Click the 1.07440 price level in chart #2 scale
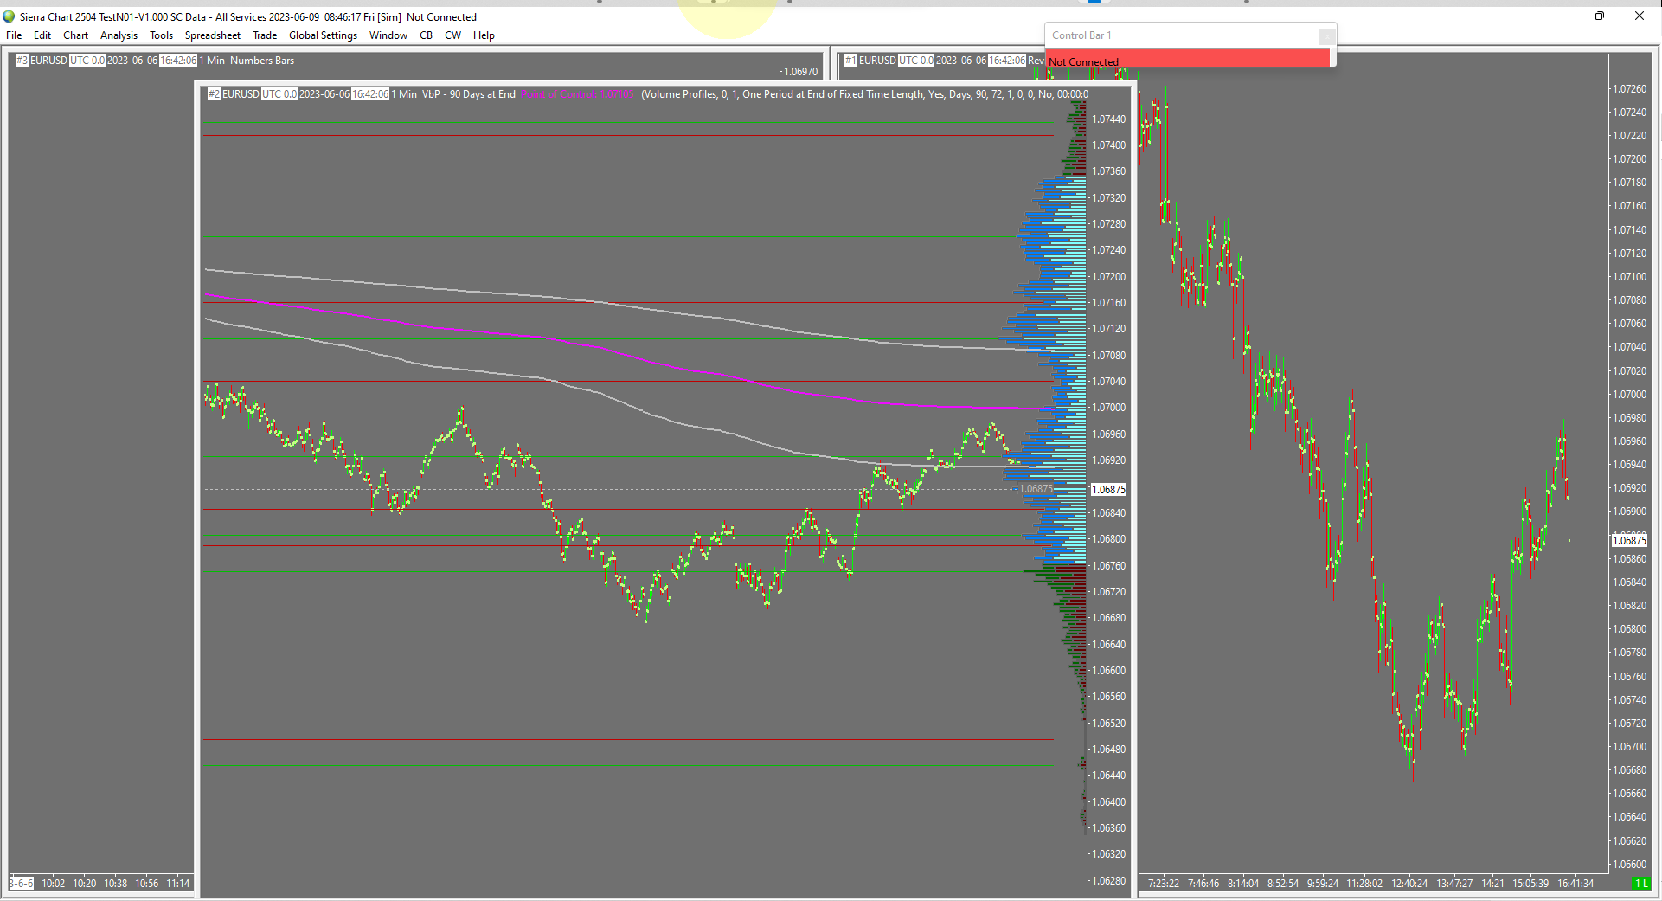The height and width of the screenshot is (901, 1662). (x=1109, y=119)
